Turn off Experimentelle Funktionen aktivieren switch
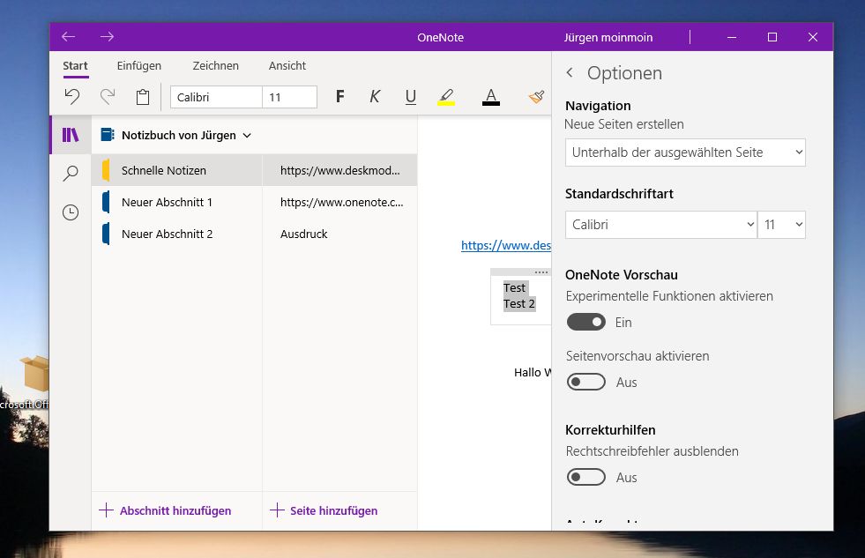Image resolution: width=865 pixels, height=558 pixels. tap(585, 322)
